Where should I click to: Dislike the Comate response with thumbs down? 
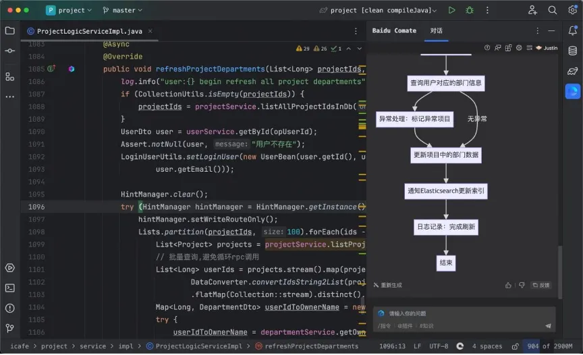[521, 285]
